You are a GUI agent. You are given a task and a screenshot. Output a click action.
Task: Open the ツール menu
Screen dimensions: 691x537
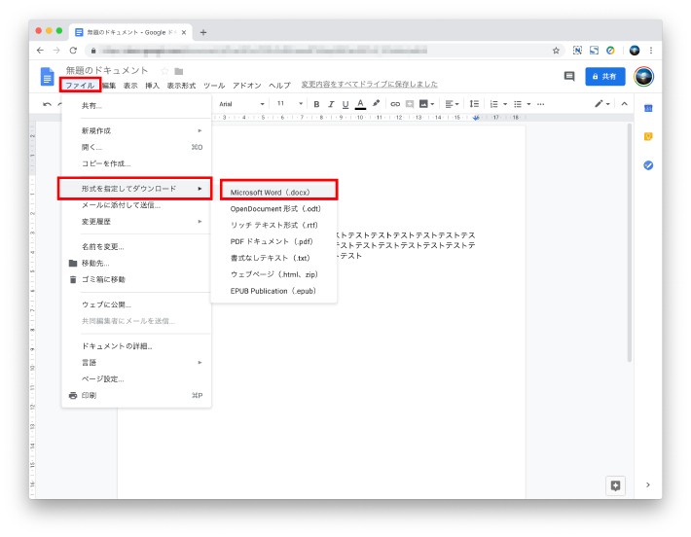click(214, 86)
